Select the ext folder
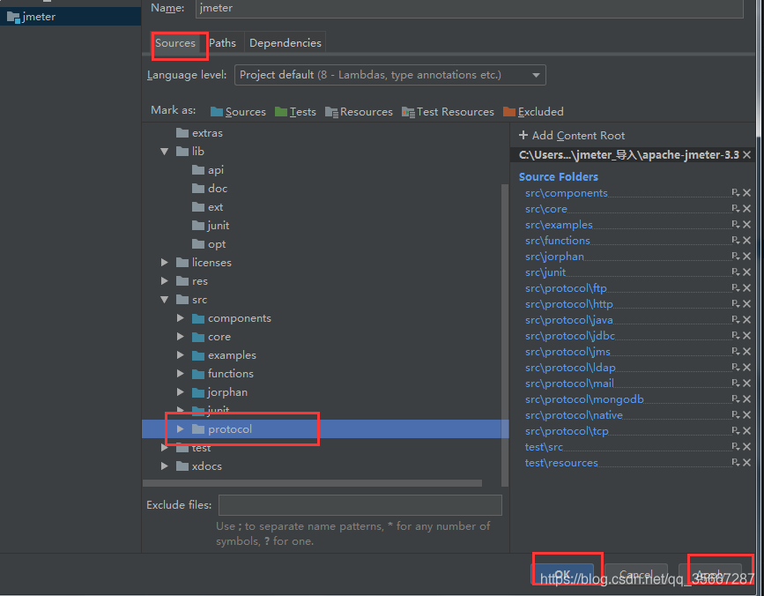Viewport: 764px width, 596px height. tap(208, 207)
